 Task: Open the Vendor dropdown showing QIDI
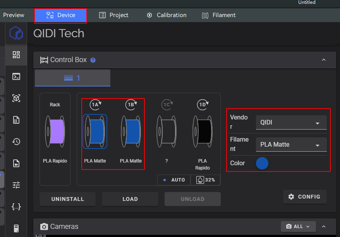tap(291, 123)
